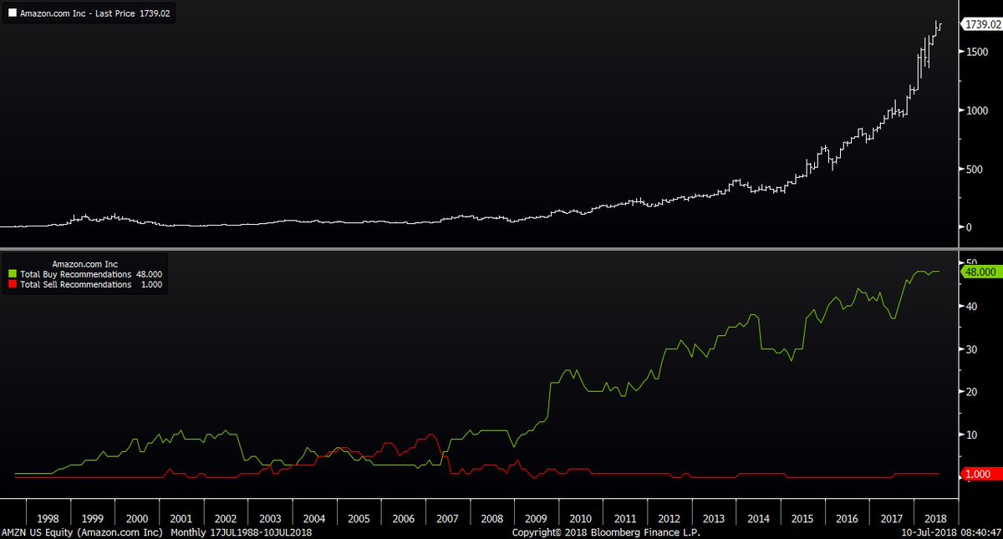Viewport: 1003px width, 539px height.
Task: Select the 'Total Sell Recommendations 1.000' legend row
Action: pos(84,284)
